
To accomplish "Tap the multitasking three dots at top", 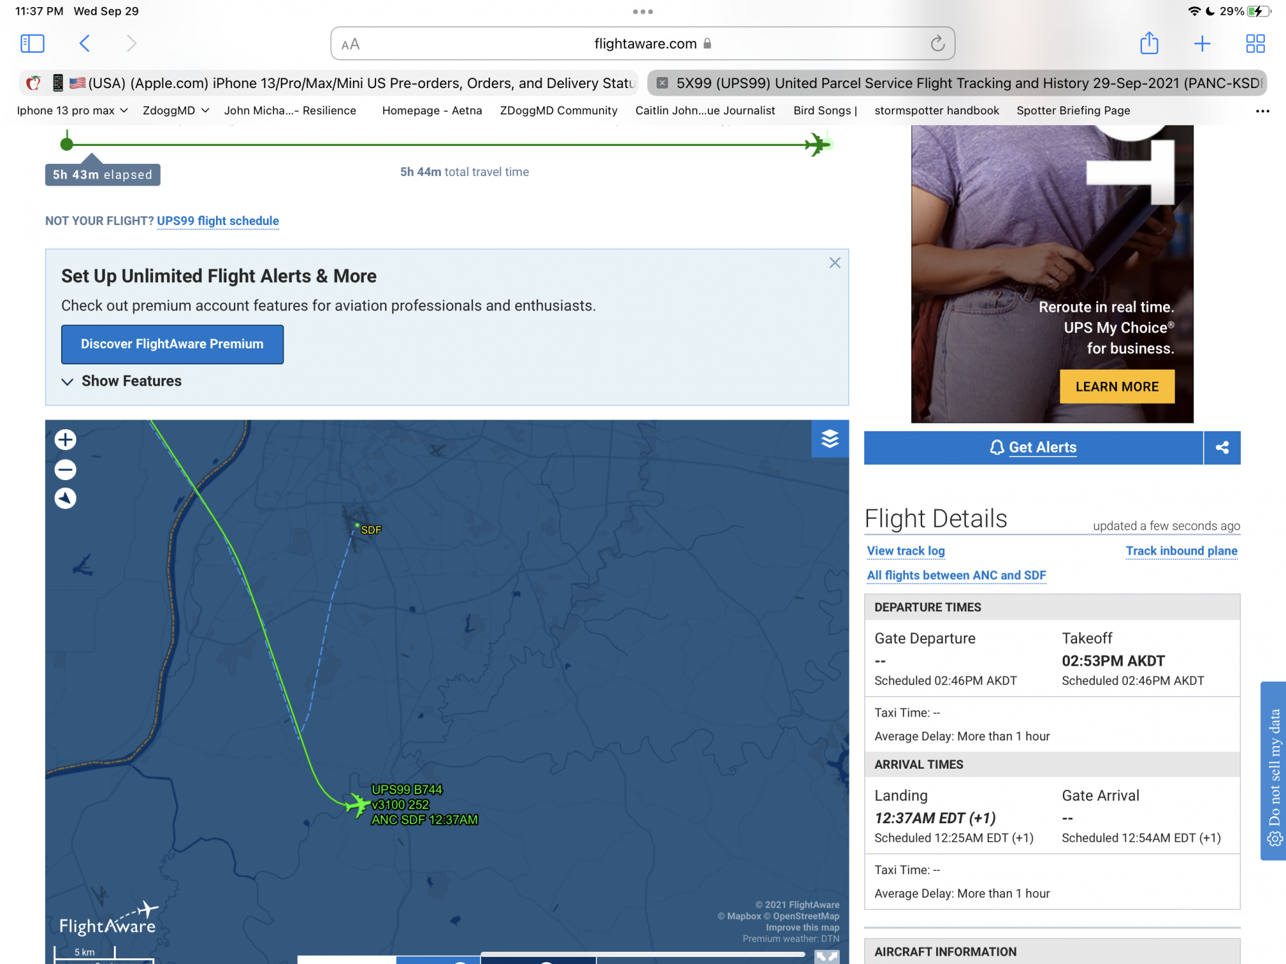I will 642,12.
